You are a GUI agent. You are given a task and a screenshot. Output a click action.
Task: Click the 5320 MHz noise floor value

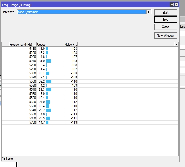pos(74,77)
